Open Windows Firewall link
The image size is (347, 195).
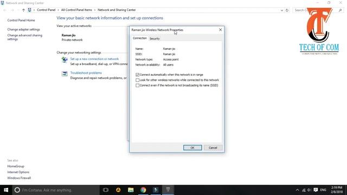(19, 178)
